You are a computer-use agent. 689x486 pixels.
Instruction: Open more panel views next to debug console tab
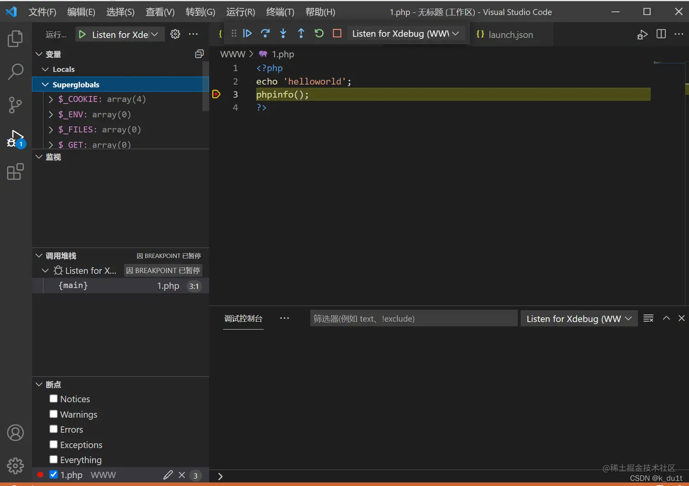284,318
